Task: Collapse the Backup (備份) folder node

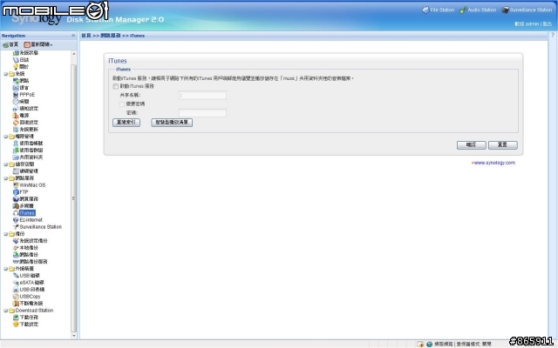Action: tap(6, 234)
